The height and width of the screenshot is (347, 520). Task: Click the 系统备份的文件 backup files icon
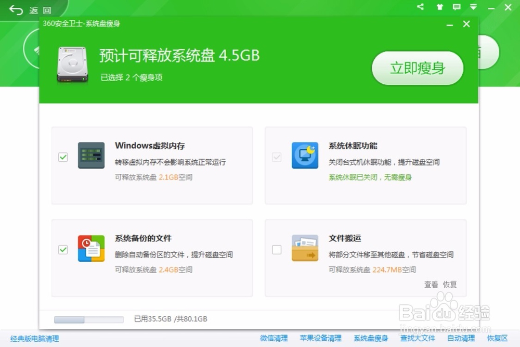[x=90, y=249]
